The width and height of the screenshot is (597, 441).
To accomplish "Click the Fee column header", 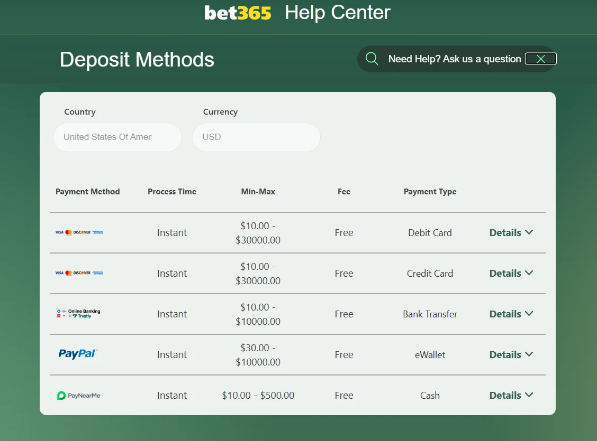I will 344,191.
